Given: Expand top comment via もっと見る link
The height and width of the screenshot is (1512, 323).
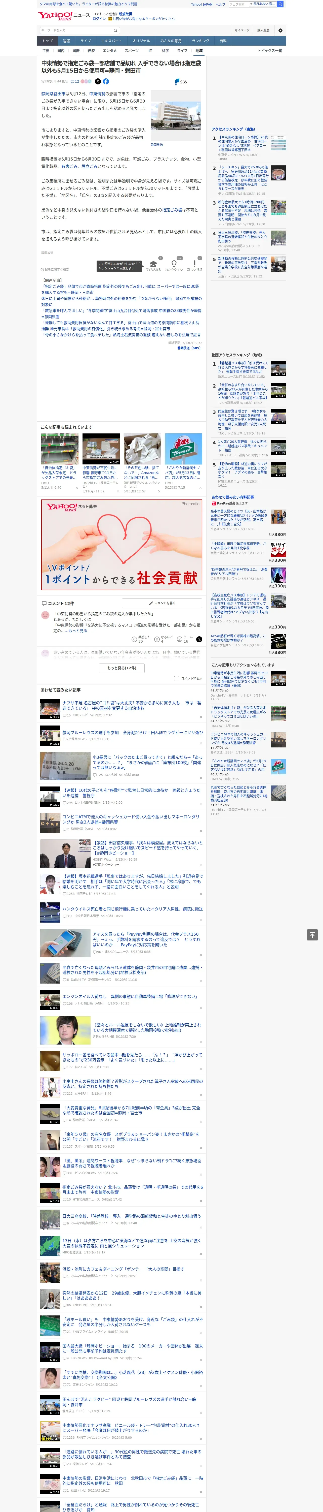Looking at the screenshot, I should click(78, 631).
